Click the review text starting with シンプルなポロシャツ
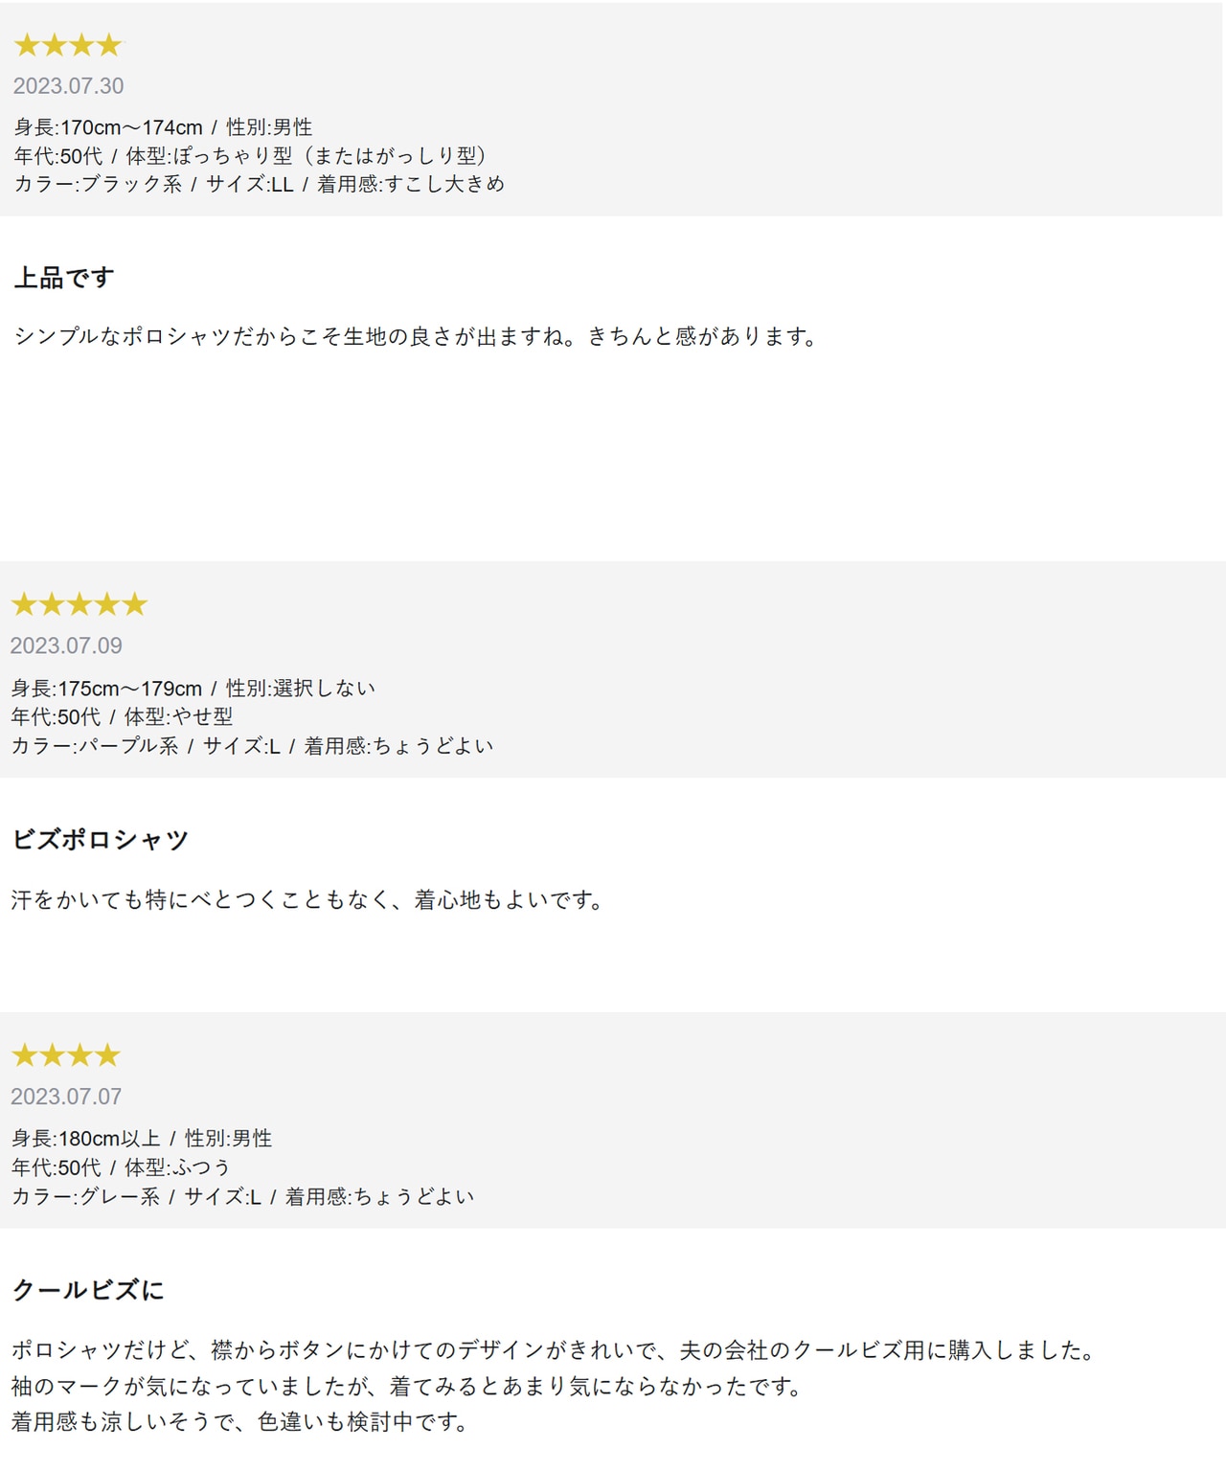The image size is (1226, 1471). point(415,336)
